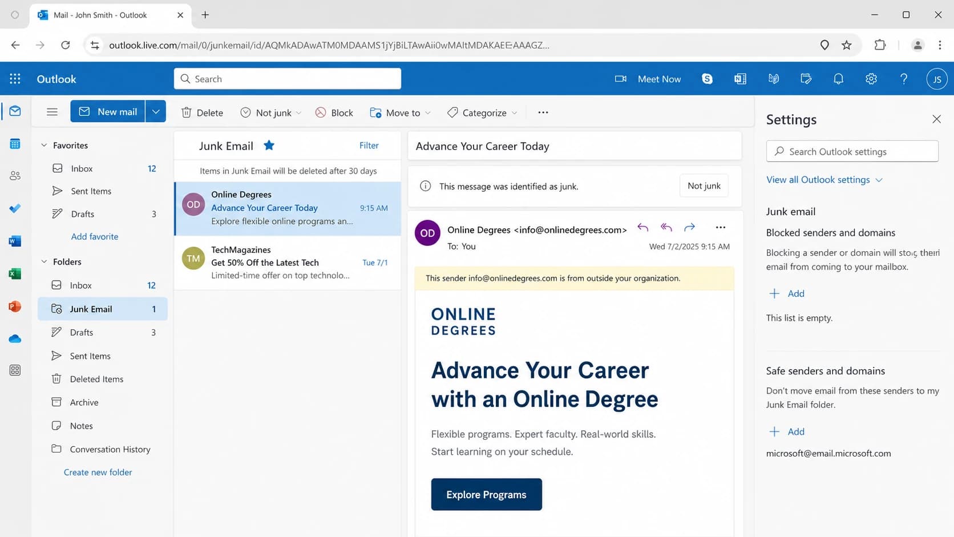Click Meet Now in the header
This screenshot has width=954, height=537.
tap(648, 79)
